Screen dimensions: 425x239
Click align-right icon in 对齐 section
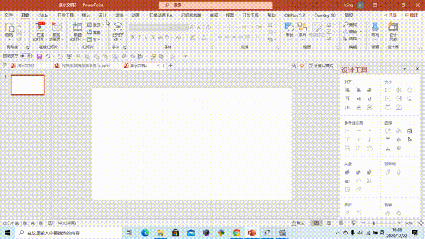369,90
